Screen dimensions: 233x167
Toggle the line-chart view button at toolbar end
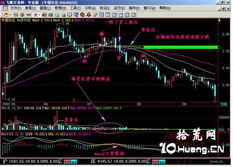coord(133,15)
